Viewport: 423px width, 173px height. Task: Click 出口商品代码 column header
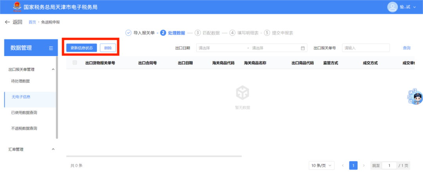[x=303, y=63]
